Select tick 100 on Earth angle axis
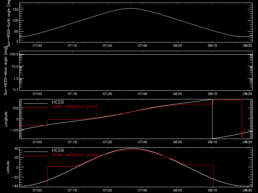The width and height of the screenshot is (258, 193). point(15,21)
